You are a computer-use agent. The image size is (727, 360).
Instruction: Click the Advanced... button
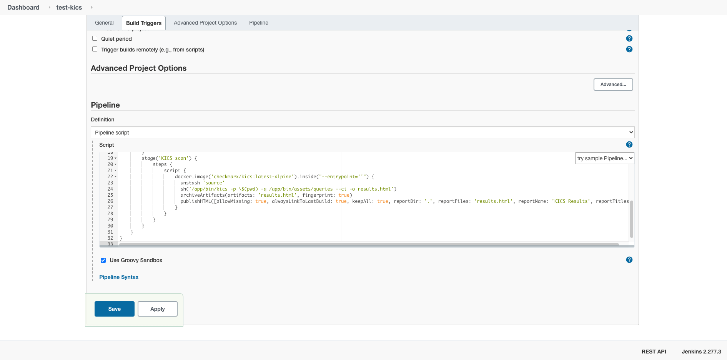(x=613, y=84)
